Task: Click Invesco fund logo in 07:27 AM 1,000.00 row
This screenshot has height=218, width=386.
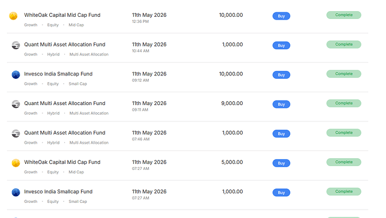Action: [16, 192]
